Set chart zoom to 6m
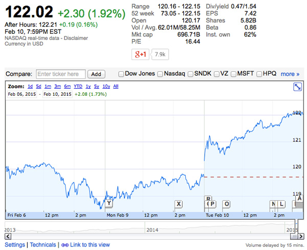The height and width of the screenshot is (250, 307). (68, 86)
